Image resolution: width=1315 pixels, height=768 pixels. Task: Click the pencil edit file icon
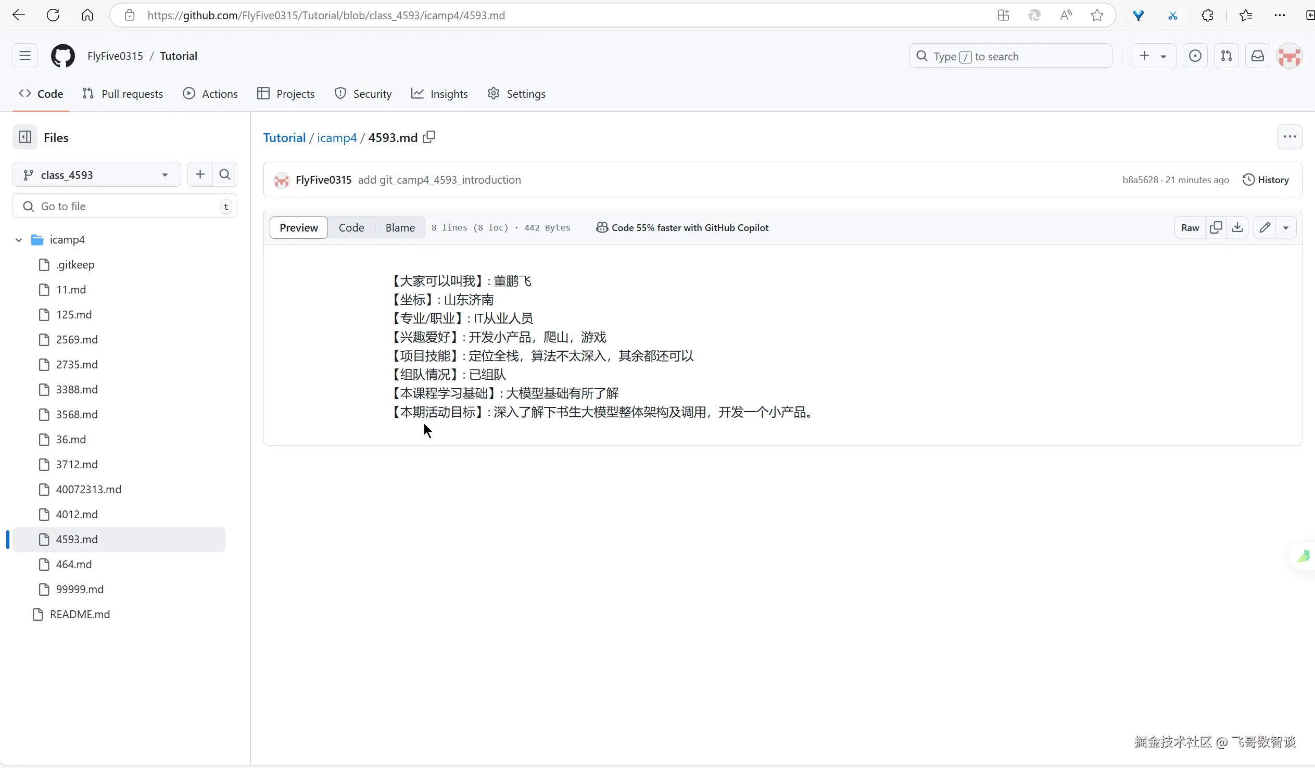click(1265, 227)
